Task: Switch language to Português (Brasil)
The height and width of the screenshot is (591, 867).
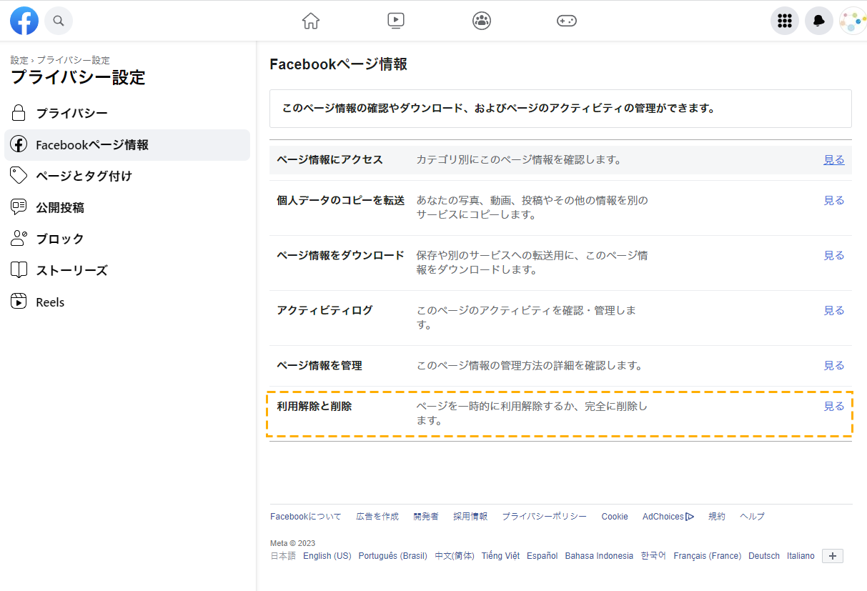Action: click(x=393, y=555)
